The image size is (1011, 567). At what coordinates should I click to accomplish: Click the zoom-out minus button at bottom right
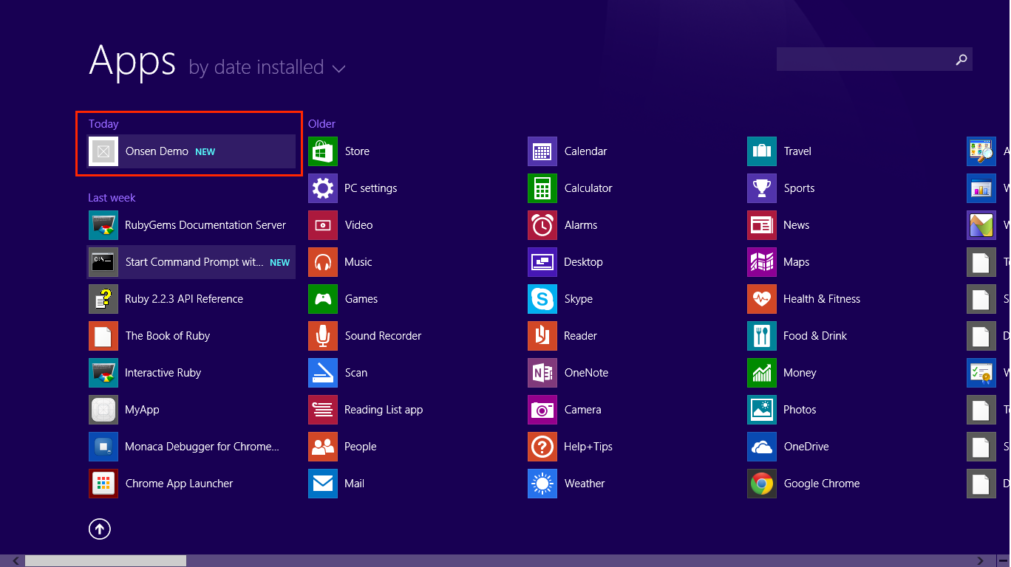point(1002,561)
